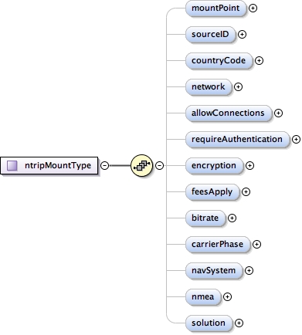Select the carrierPhase element node
Viewport: 302px width, 335px height.
pos(218,244)
